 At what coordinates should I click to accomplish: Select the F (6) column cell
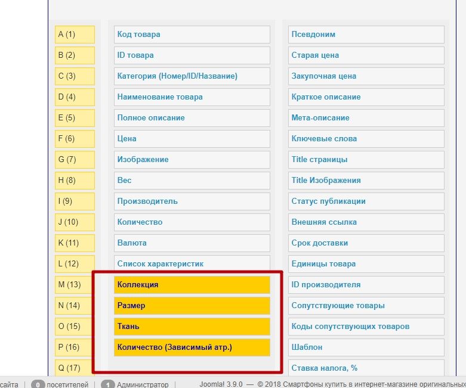pyautogui.click(x=75, y=139)
